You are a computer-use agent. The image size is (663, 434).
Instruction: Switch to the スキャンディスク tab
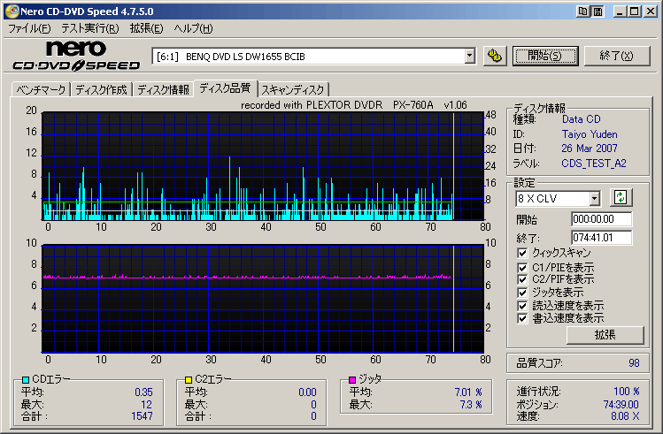(x=293, y=90)
